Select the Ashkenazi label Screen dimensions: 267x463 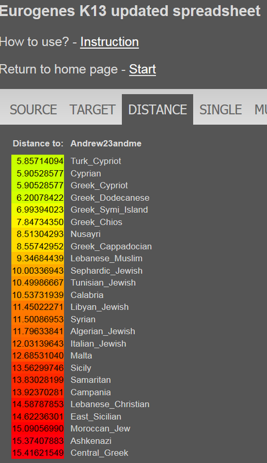[x=91, y=441]
